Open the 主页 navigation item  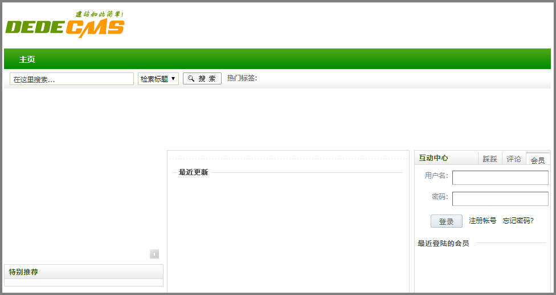click(x=27, y=59)
